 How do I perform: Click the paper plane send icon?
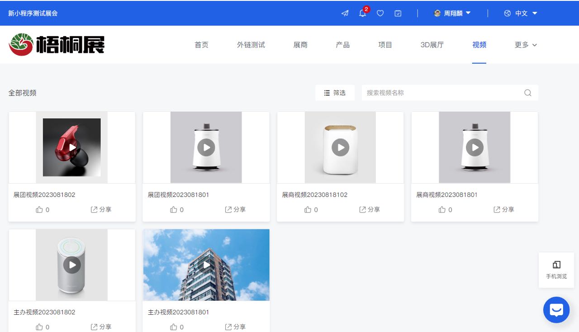click(x=345, y=13)
